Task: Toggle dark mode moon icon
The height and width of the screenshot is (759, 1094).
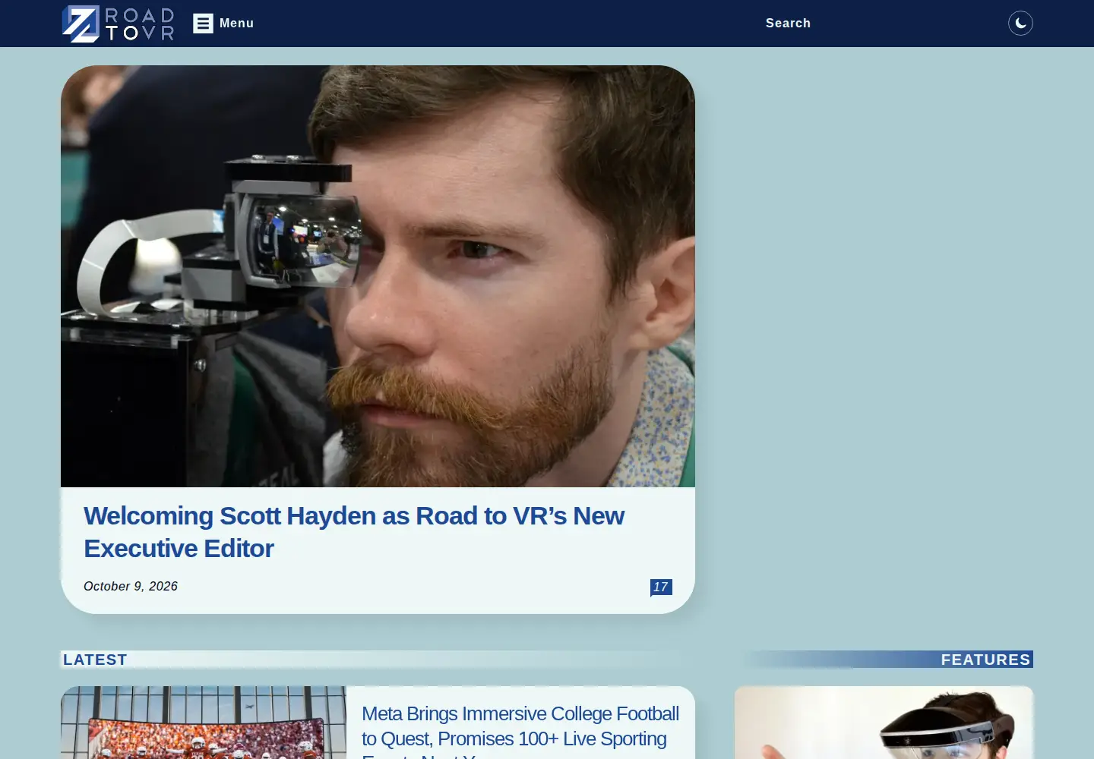Action: pos(1020,24)
